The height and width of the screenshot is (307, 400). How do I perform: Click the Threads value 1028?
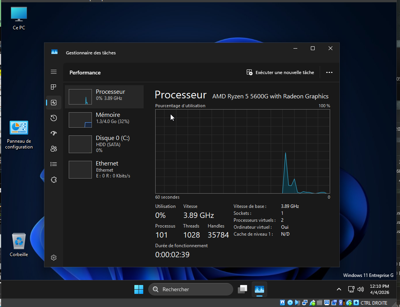(192, 235)
